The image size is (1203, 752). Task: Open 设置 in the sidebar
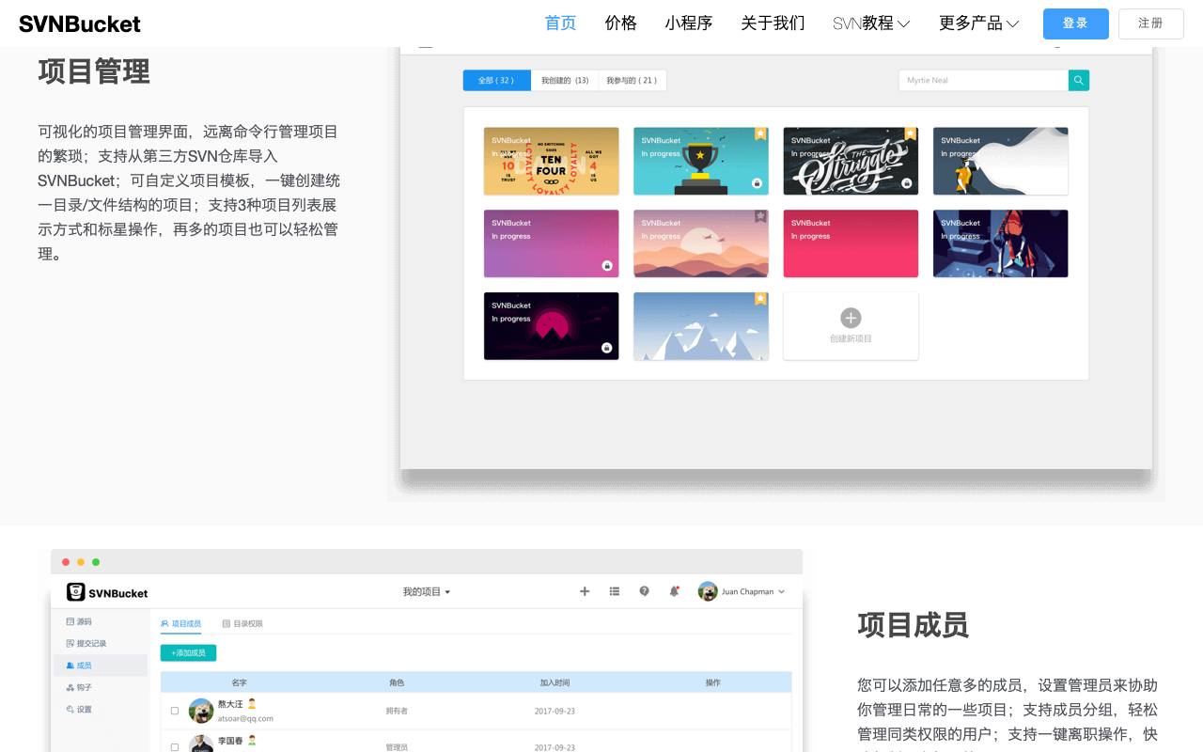point(80,710)
